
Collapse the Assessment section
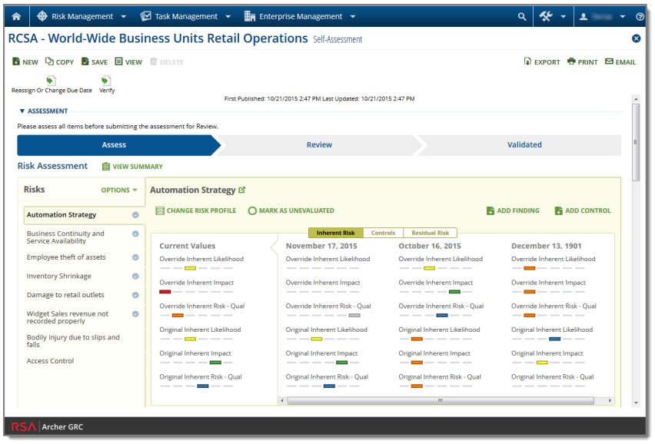coord(22,111)
